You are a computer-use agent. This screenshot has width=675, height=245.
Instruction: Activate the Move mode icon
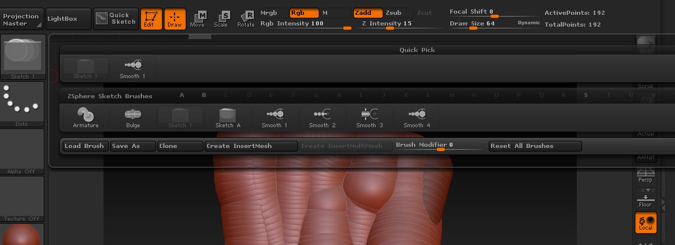(198, 19)
